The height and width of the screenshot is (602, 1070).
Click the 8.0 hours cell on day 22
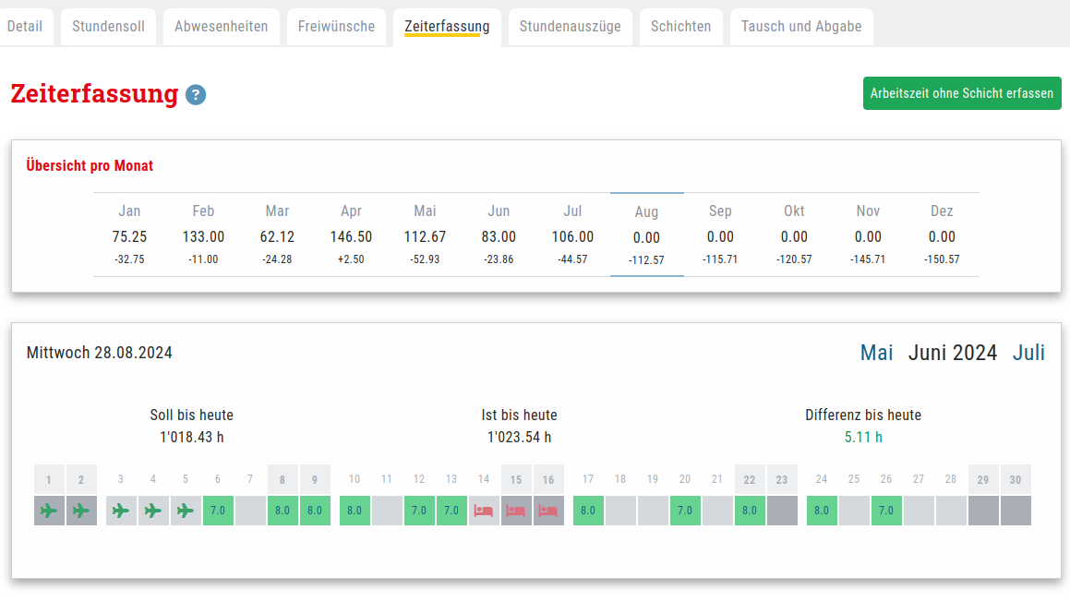tap(750, 511)
